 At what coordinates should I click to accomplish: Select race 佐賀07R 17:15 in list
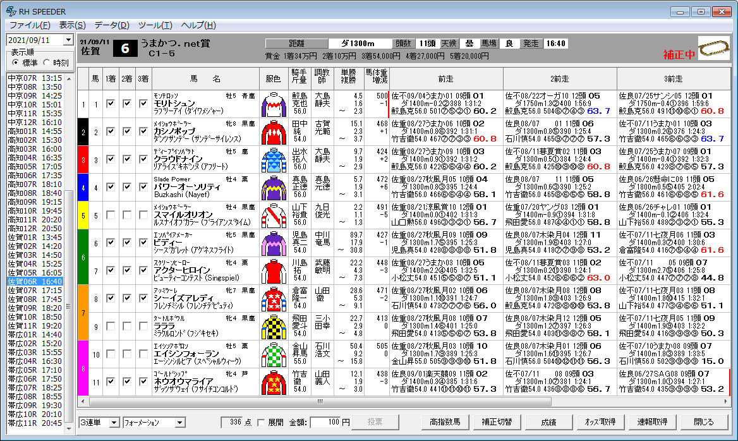click(35, 291)
